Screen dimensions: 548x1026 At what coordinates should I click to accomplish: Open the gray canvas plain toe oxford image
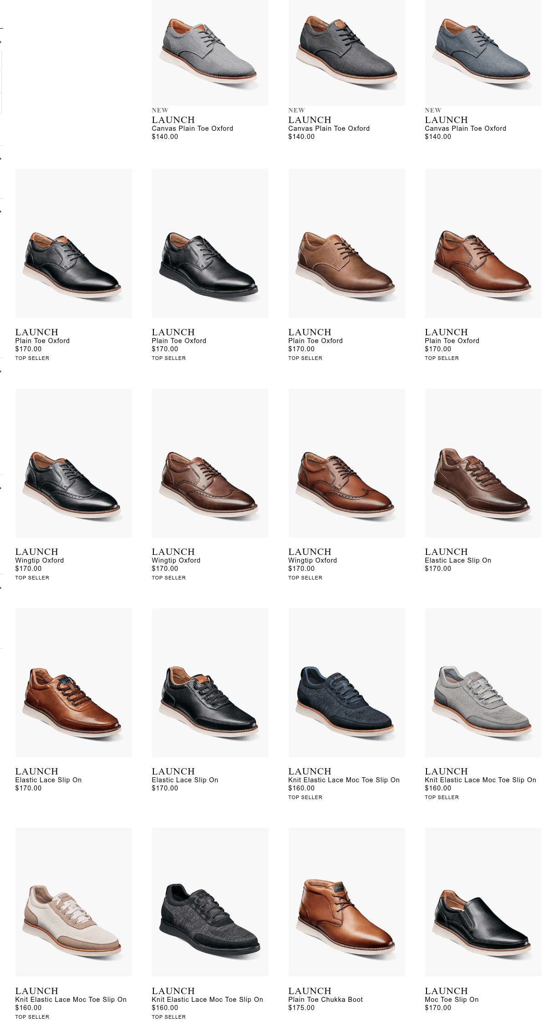(x=210, y=52)
